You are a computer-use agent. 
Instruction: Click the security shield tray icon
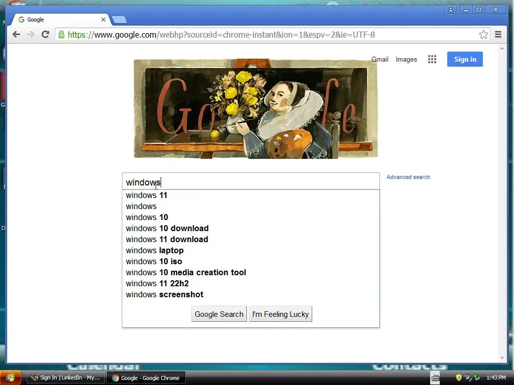pos(459,377)
